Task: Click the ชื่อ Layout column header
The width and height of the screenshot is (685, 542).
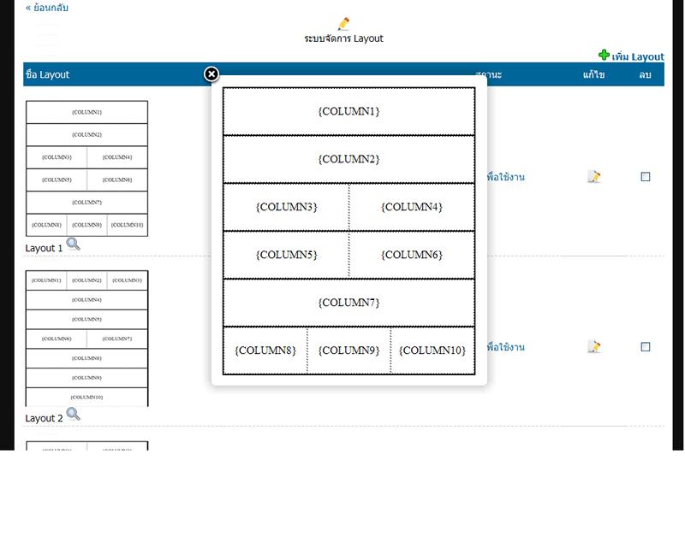Action: pos(48,74)
